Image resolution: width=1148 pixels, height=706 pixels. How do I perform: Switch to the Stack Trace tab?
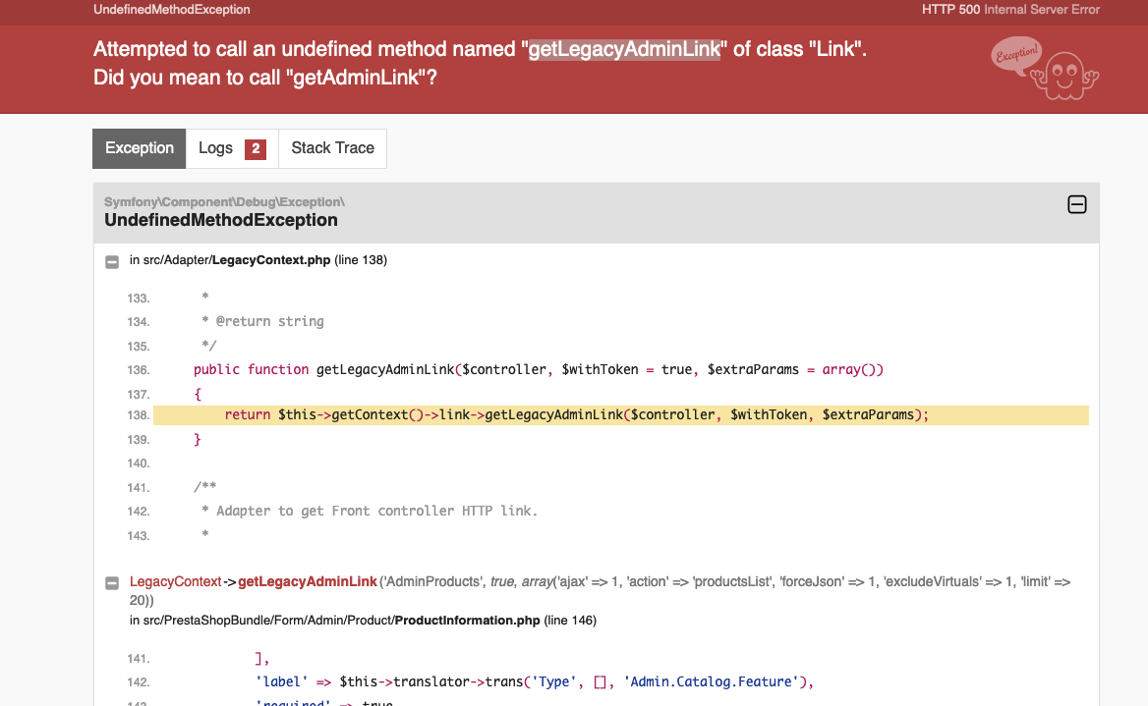[x=332, y=148]
